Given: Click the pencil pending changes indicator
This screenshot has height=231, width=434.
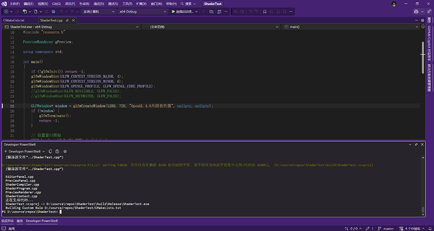Looking at the screenshot, I should [369, 228].
